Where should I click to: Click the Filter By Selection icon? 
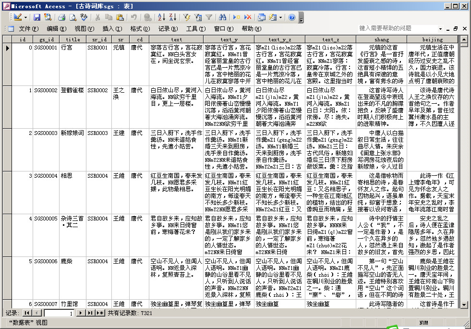tap(187, 17)
